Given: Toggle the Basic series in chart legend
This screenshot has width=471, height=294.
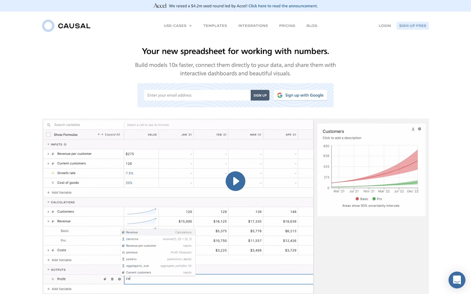Looking at the screenshot, I should click(x=362, y=199).
